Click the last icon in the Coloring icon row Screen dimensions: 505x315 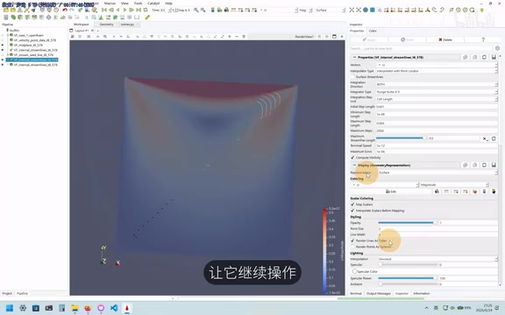(x=494, y=192)
